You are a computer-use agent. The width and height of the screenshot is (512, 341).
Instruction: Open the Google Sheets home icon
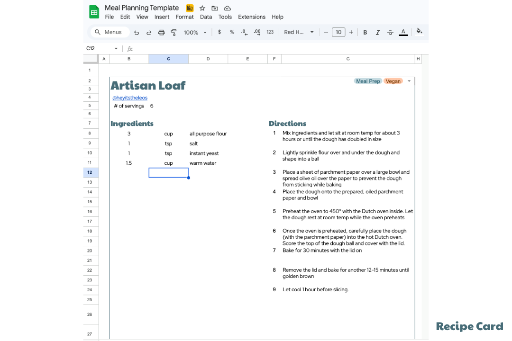click(x=94, y=12)
